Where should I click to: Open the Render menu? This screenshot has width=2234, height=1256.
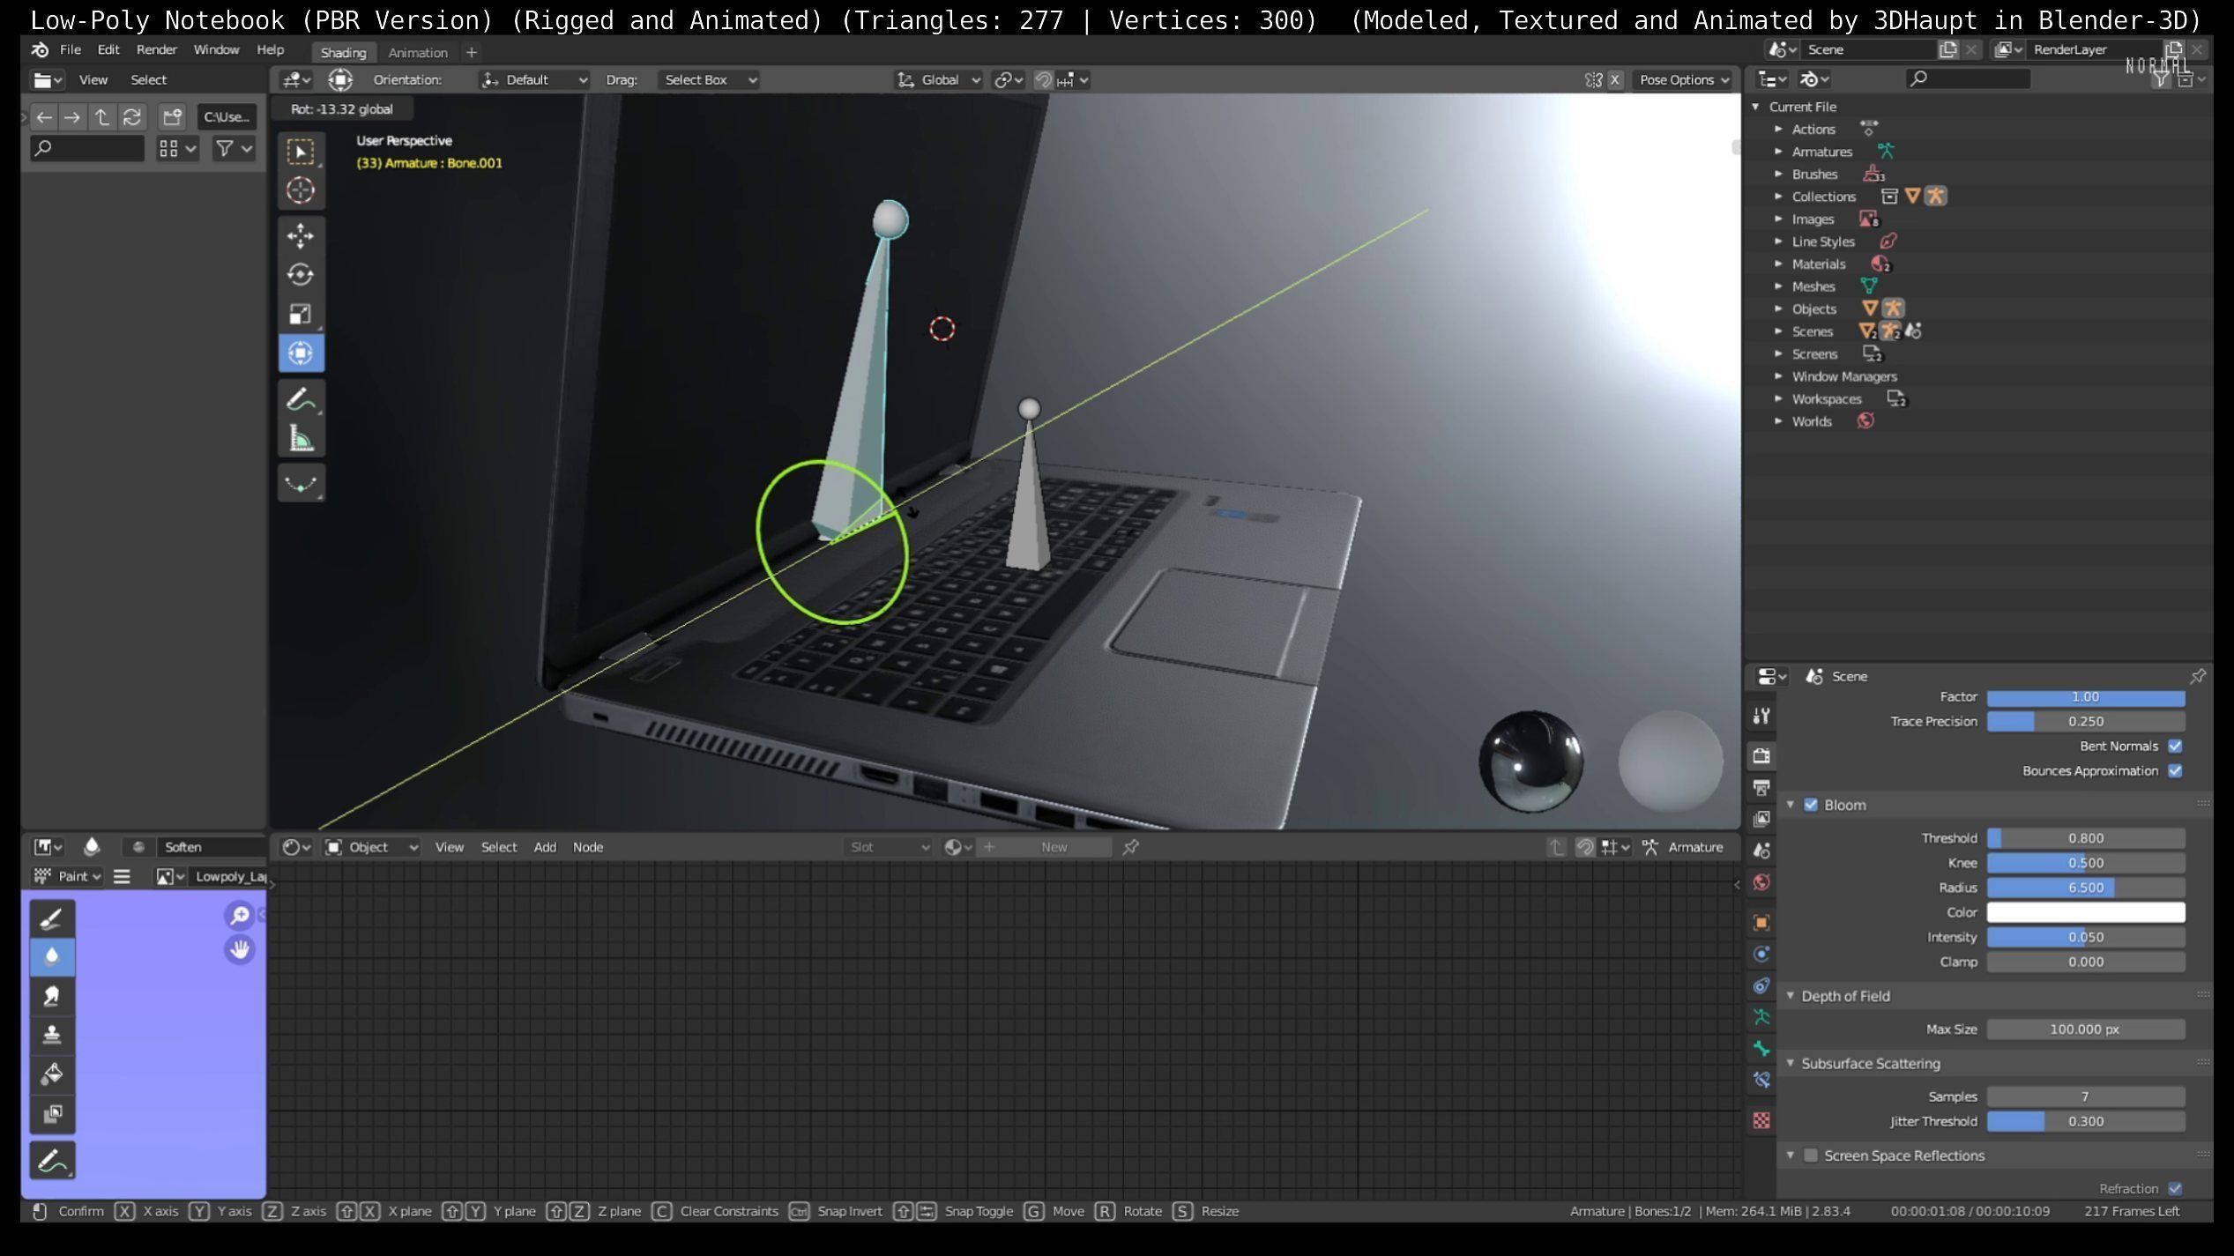click(x=156, y=50)
